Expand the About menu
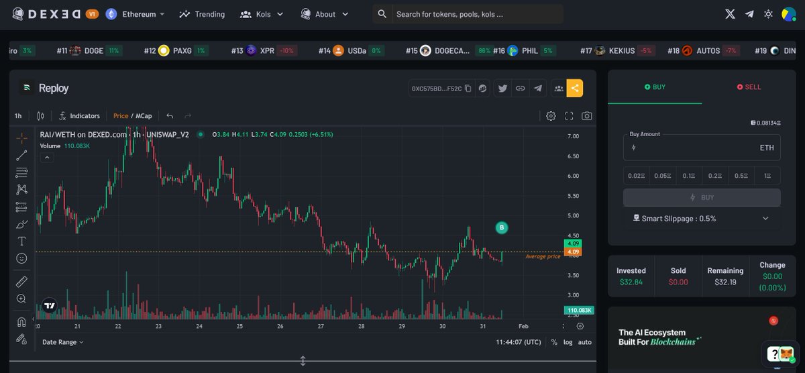The image size is (805, 373). point(325,14)
